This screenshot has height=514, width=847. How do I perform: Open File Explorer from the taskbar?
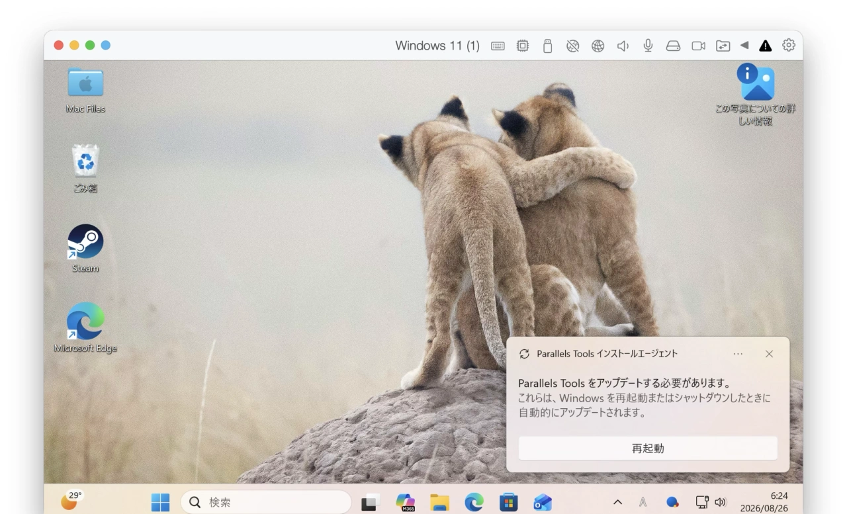[x=439, y=503]
